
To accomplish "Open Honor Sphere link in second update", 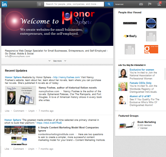I will 13,120.
